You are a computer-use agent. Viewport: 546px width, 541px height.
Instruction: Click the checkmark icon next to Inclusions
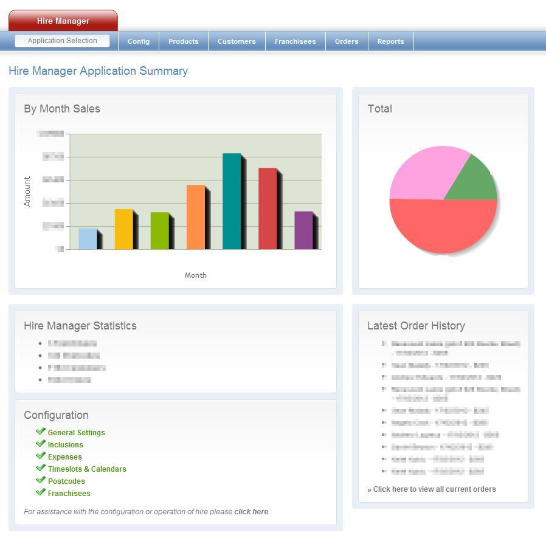point(41,444)
